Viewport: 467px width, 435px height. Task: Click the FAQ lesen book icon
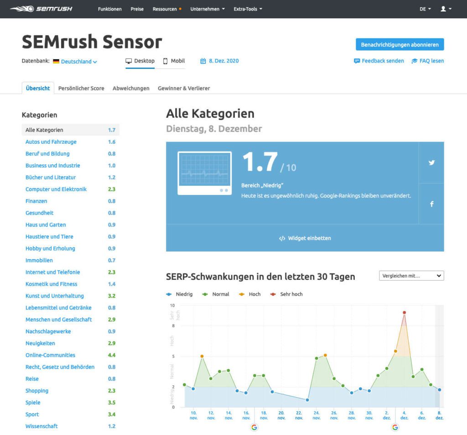[x=414, y=60]
